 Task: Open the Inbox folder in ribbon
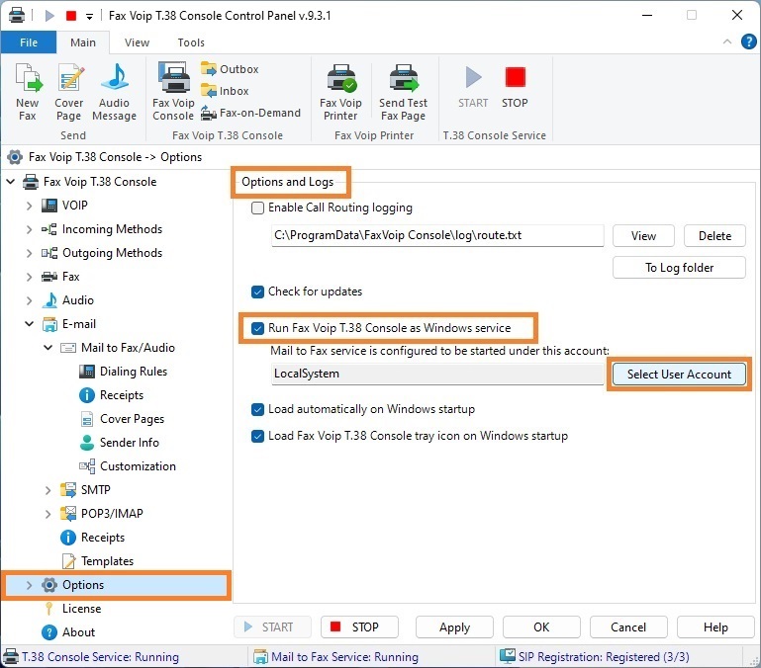point(226,91)
